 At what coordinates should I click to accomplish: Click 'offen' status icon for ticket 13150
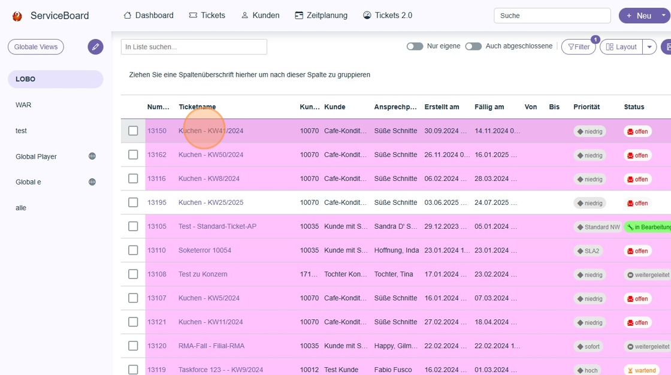[x=630, y=131]
